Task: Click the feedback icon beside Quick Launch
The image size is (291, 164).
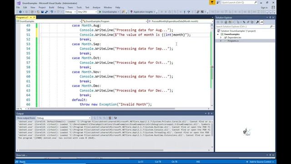Action: pos(218,2)
